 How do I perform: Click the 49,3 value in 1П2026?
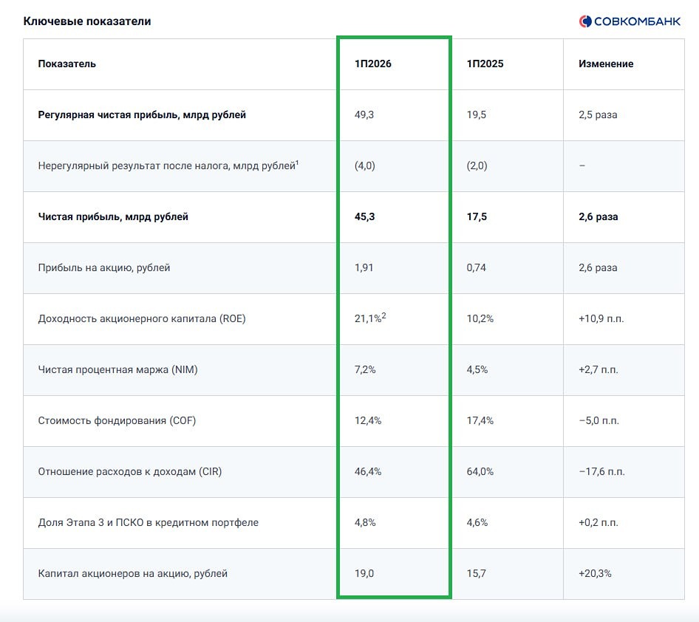(x=364, y=115)
